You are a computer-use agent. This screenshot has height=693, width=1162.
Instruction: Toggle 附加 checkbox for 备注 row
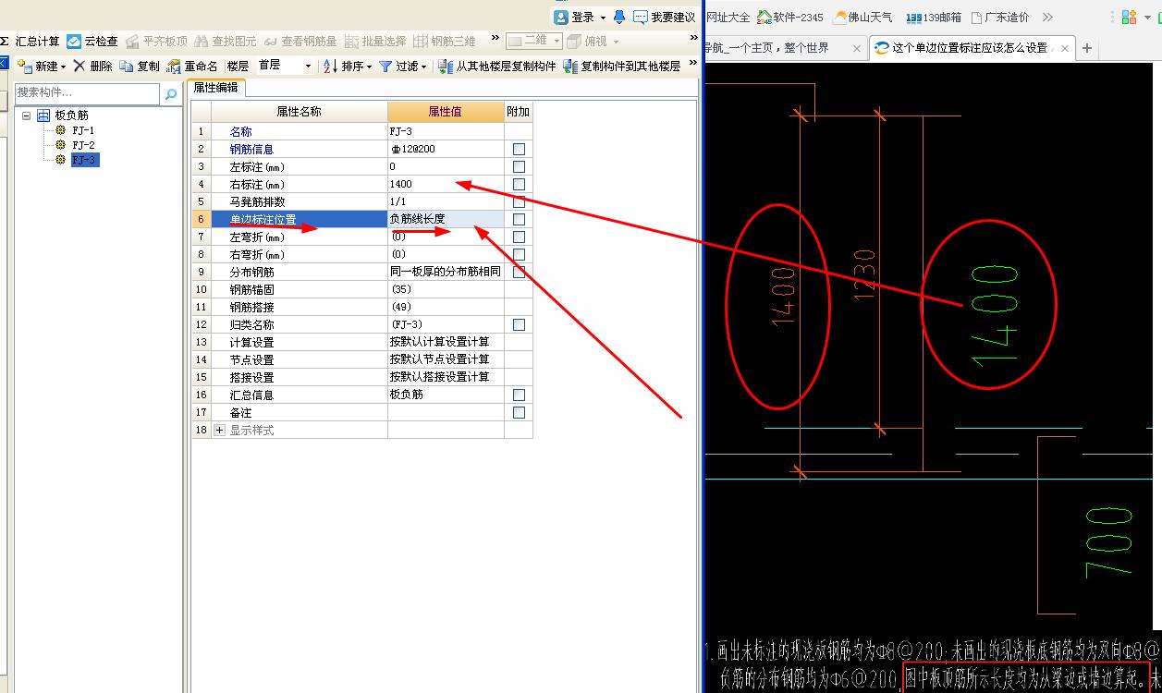pyautogui.click(x=519, y=412)
